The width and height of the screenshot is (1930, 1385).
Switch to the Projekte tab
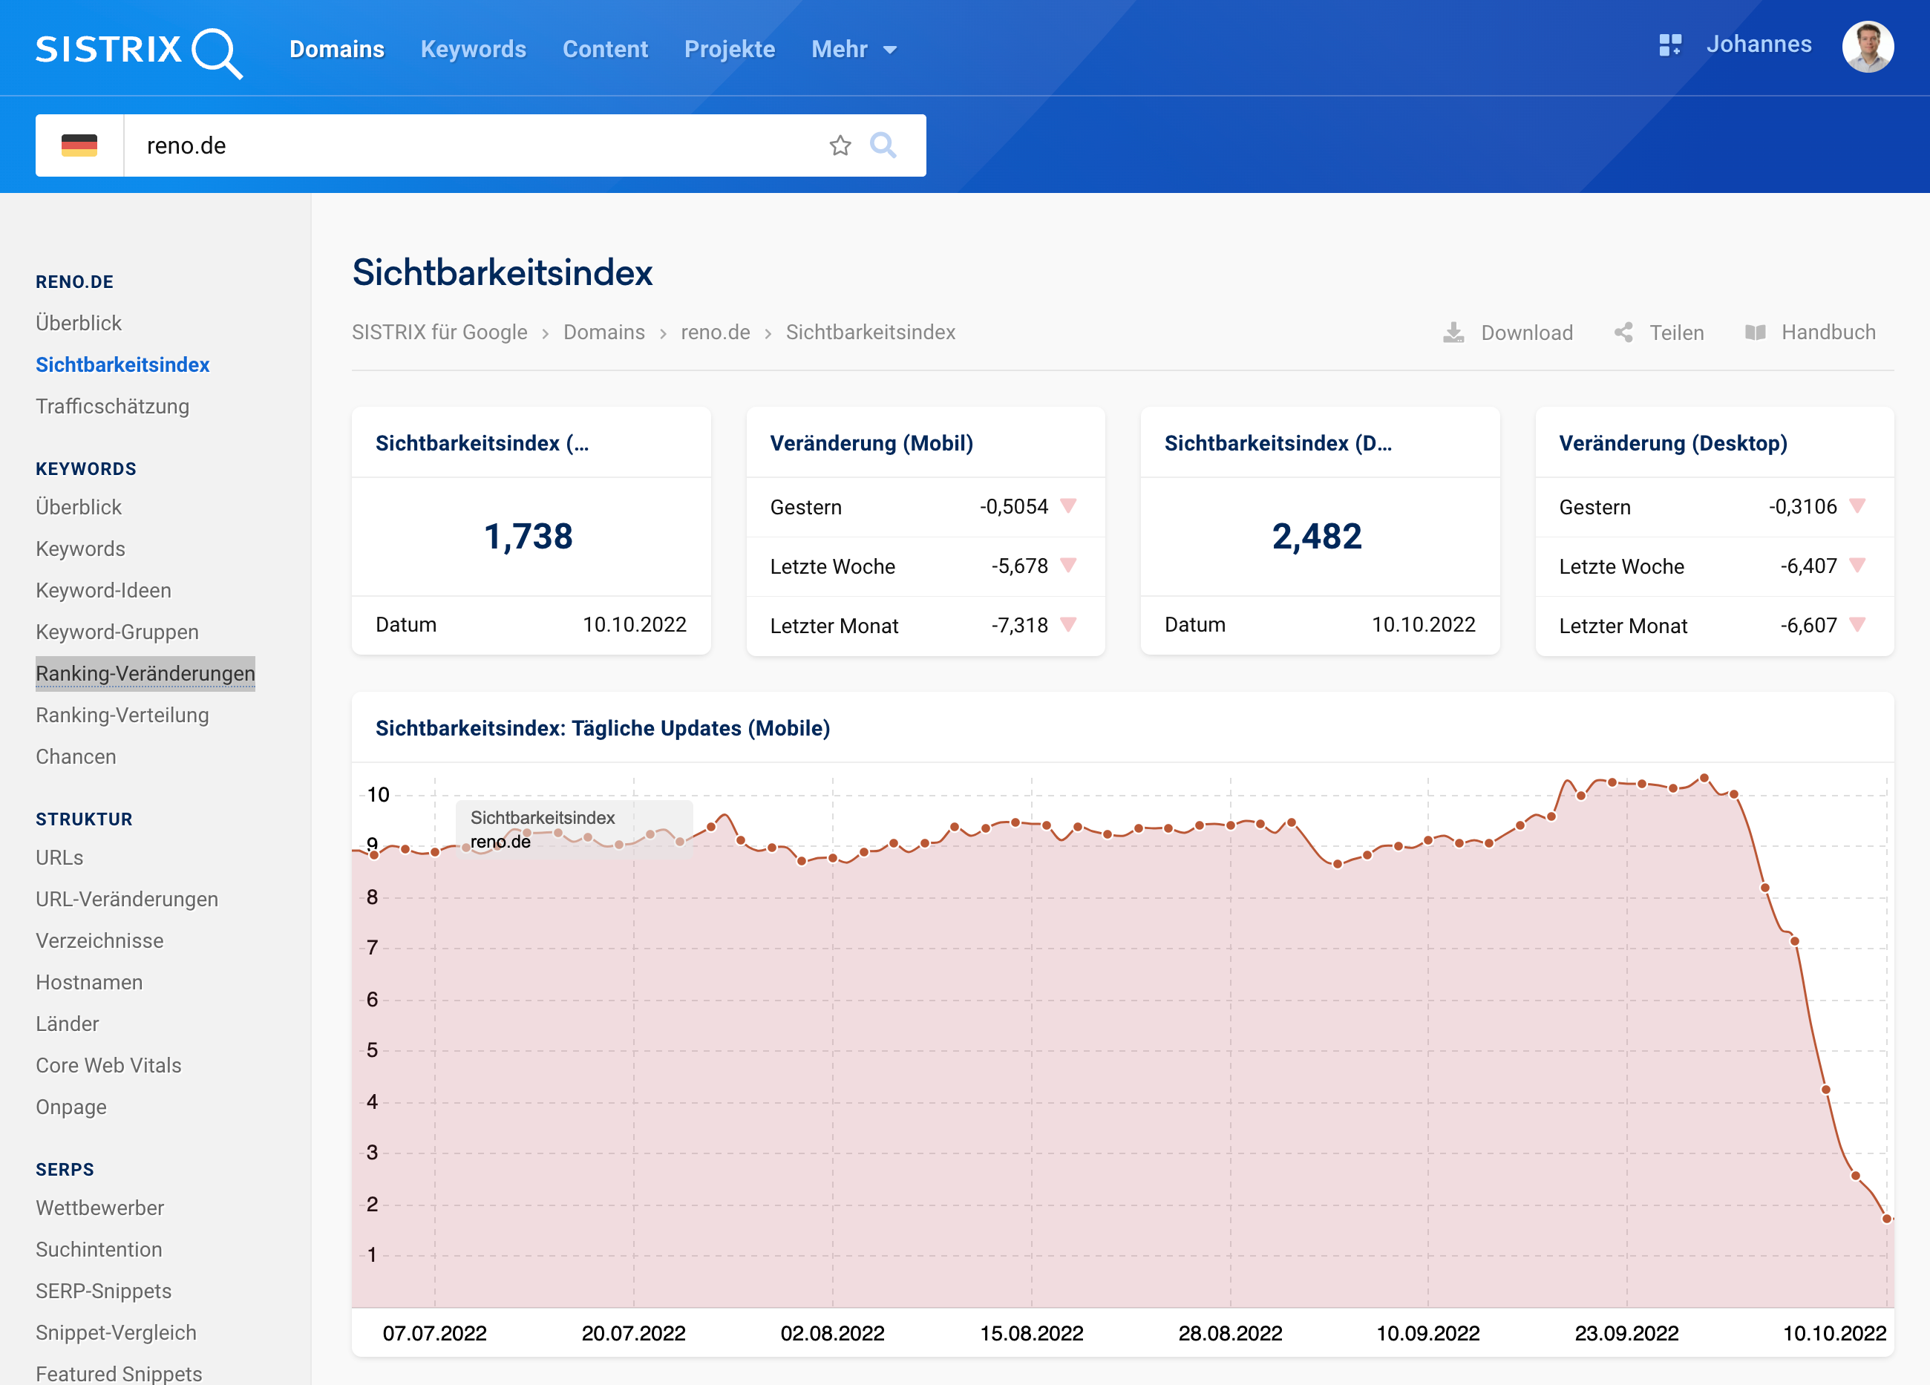[729, 49]
